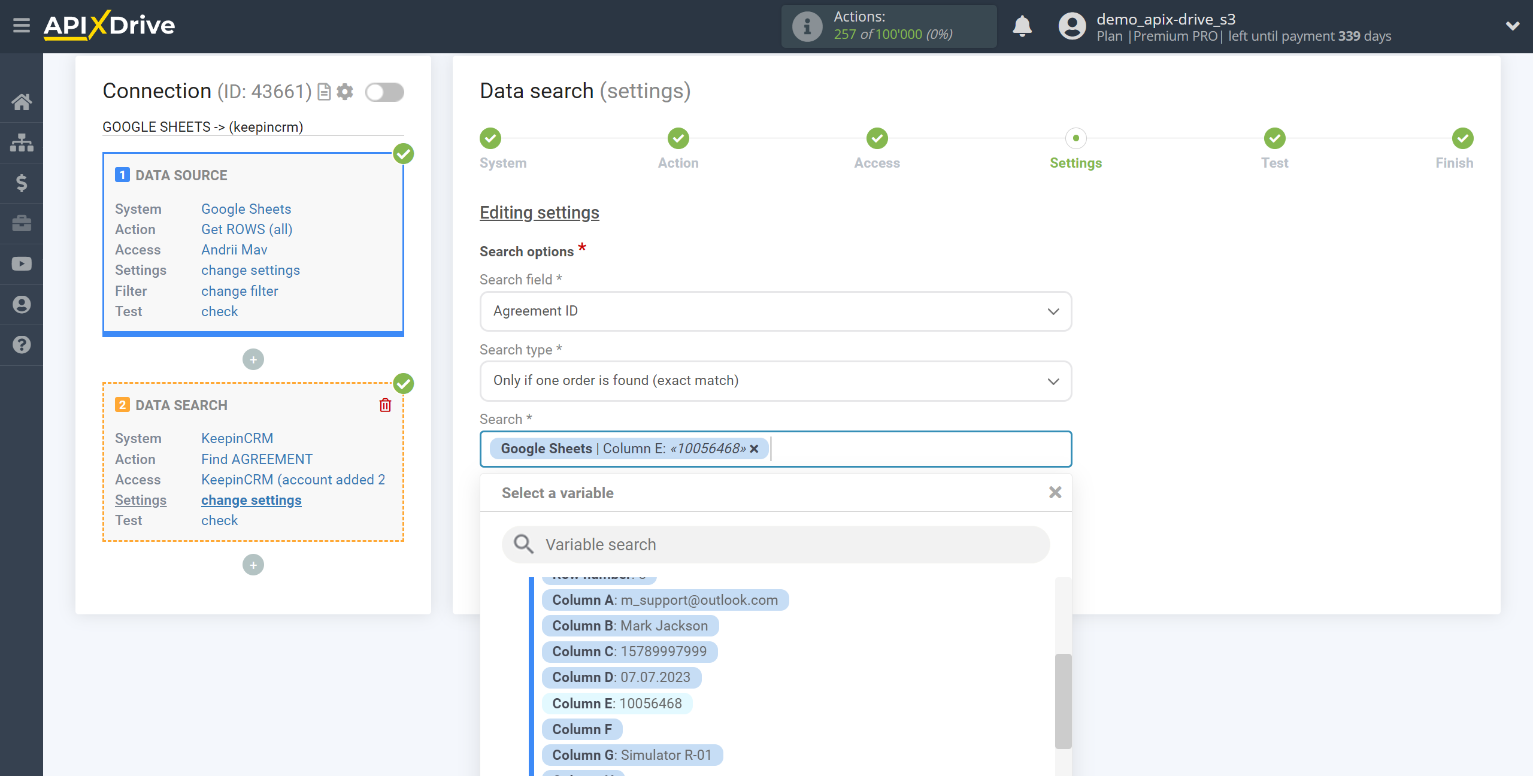
Task: Click change settings in the Data Search block
Action: (252, 500)
